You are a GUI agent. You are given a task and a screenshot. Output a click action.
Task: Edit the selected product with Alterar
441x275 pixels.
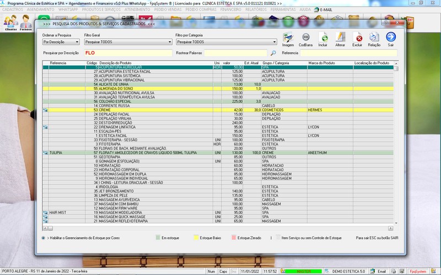click(340, 39)
